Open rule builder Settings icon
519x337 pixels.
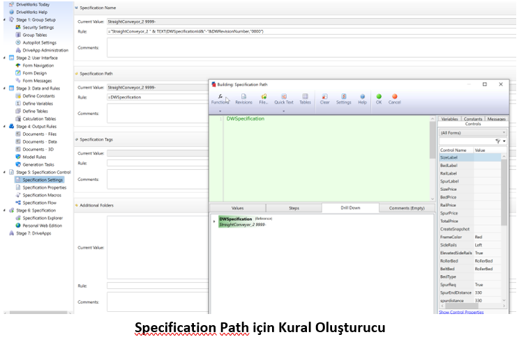[x=343, y=98]
